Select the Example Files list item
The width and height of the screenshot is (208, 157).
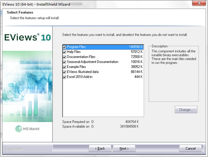coord(76,67)
